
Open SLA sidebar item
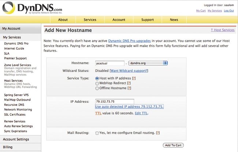click(x=7, y=53)
